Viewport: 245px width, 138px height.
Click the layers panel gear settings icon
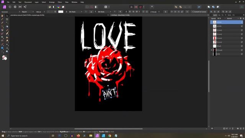click(241, 18)
